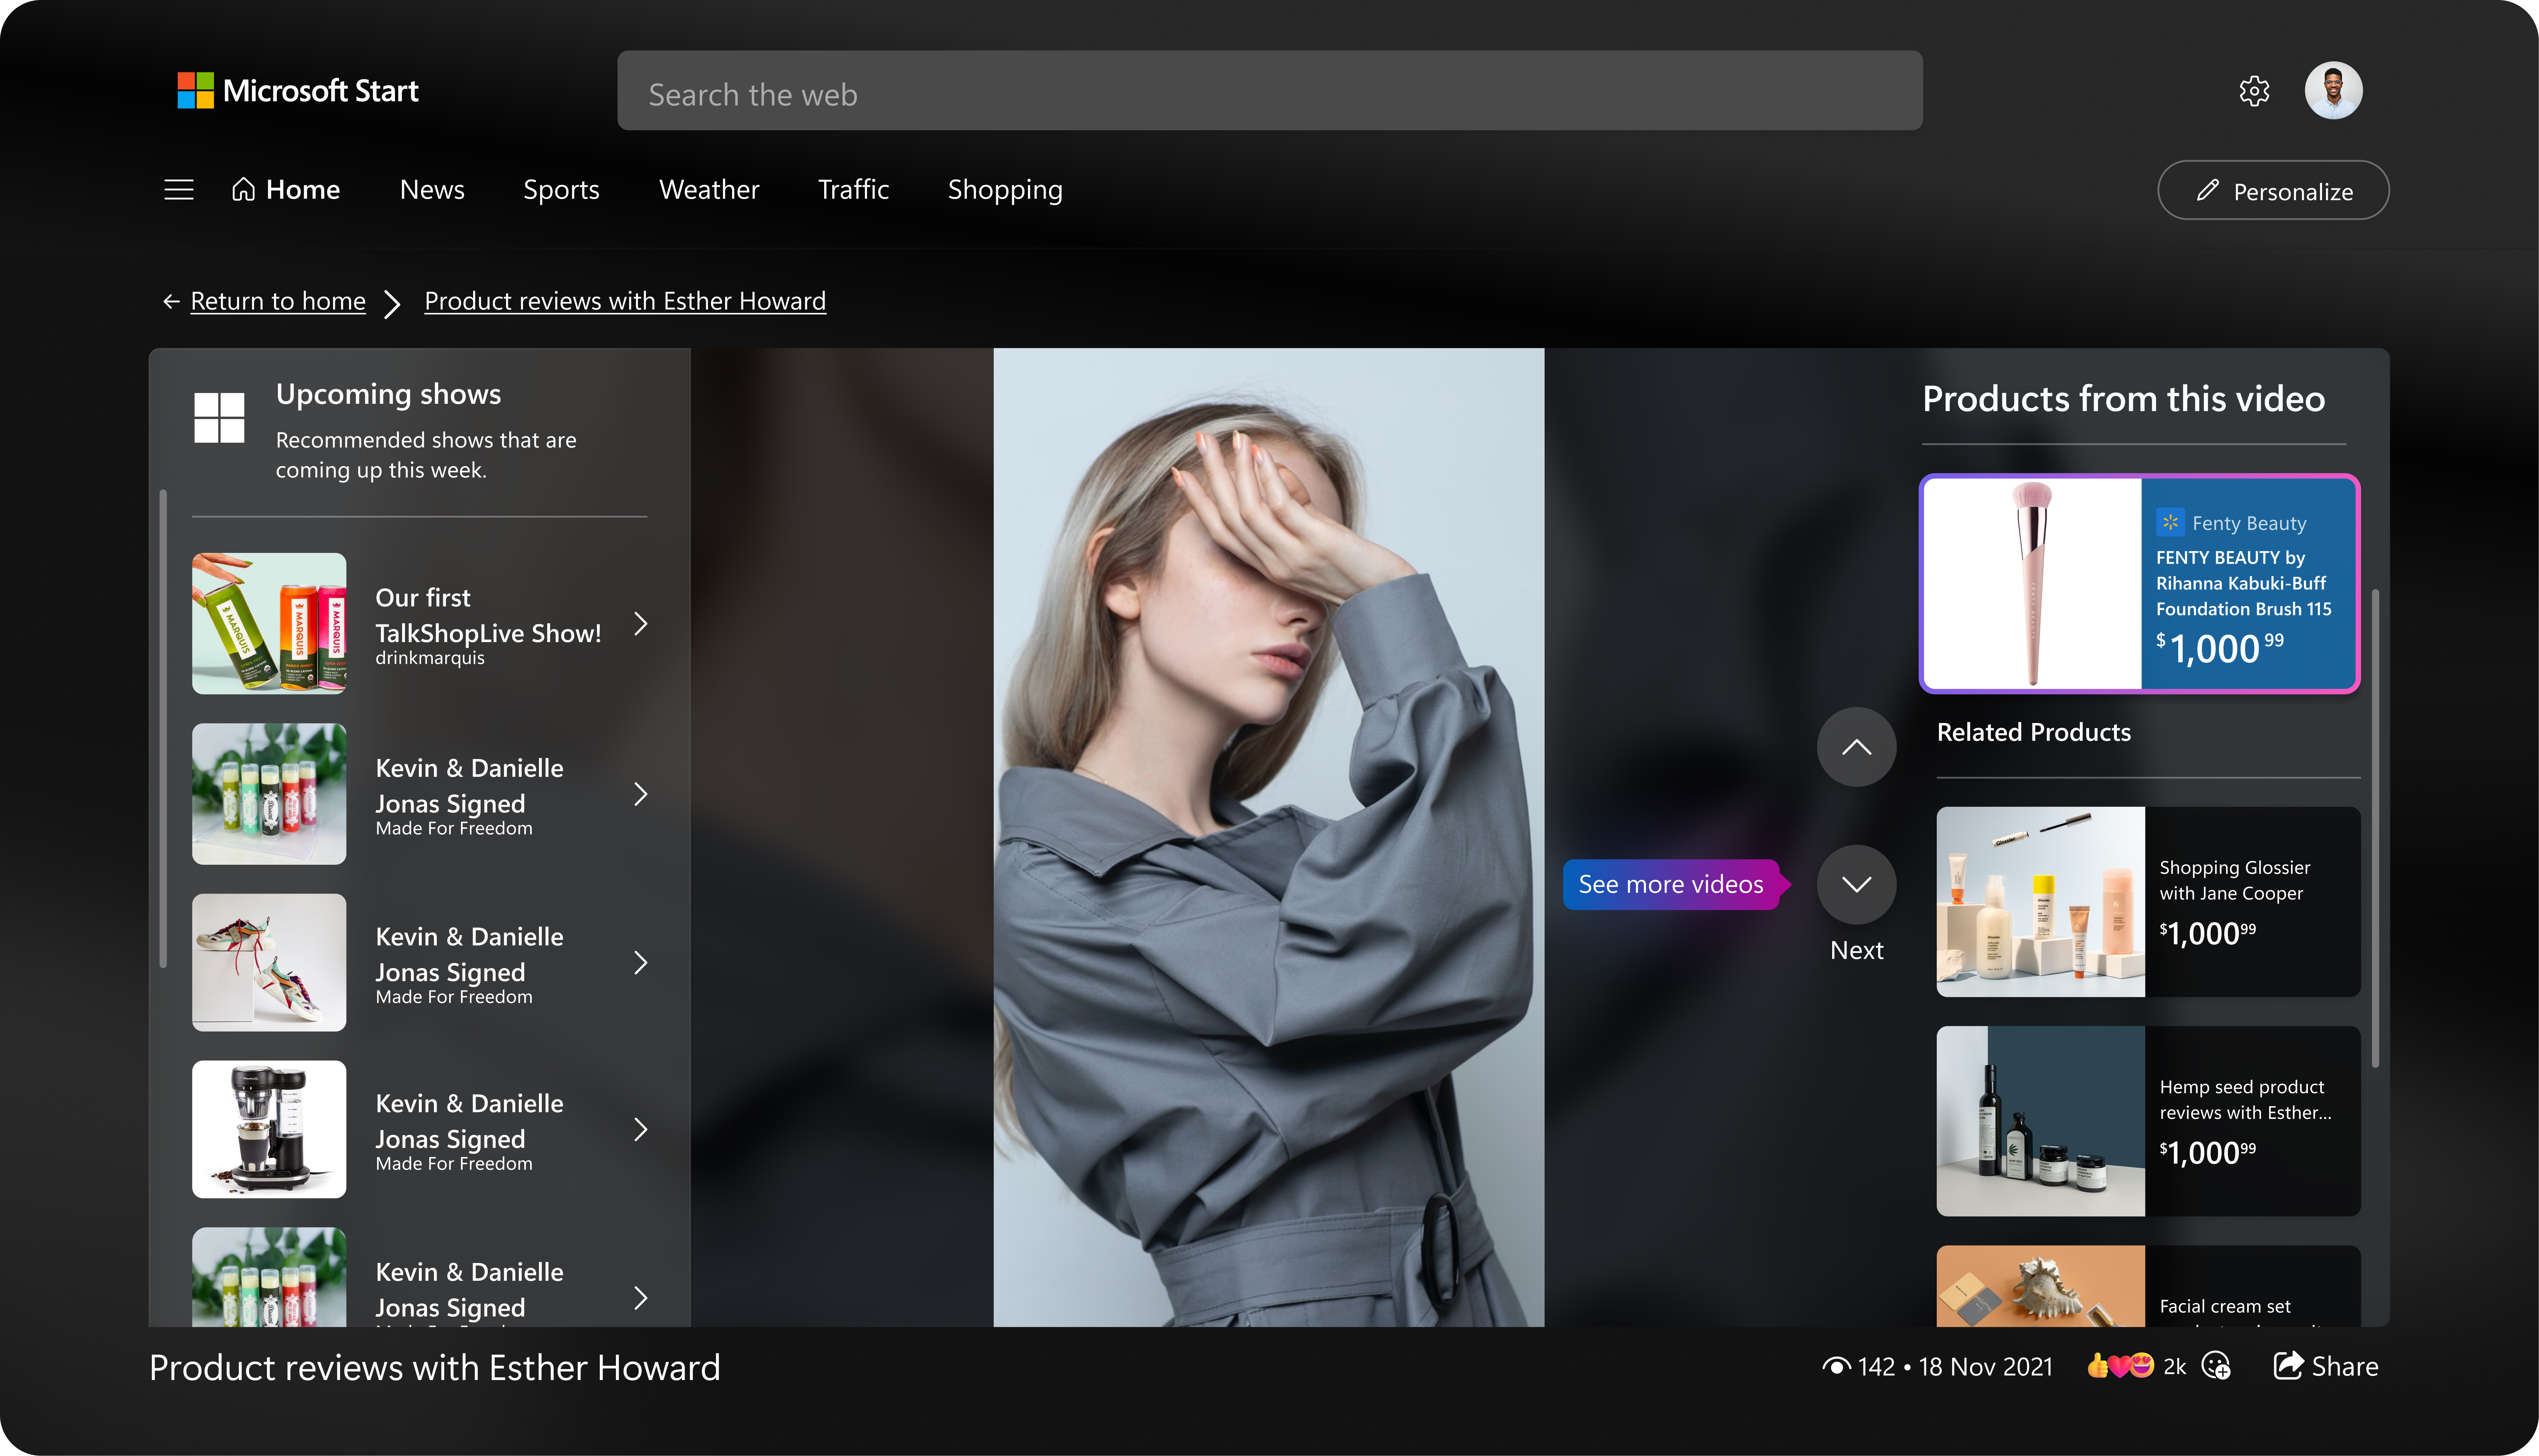The image size is (2539, 1456).
Task: Click the 18 Nov 2021 date text
Action: pos(1985,1366)
